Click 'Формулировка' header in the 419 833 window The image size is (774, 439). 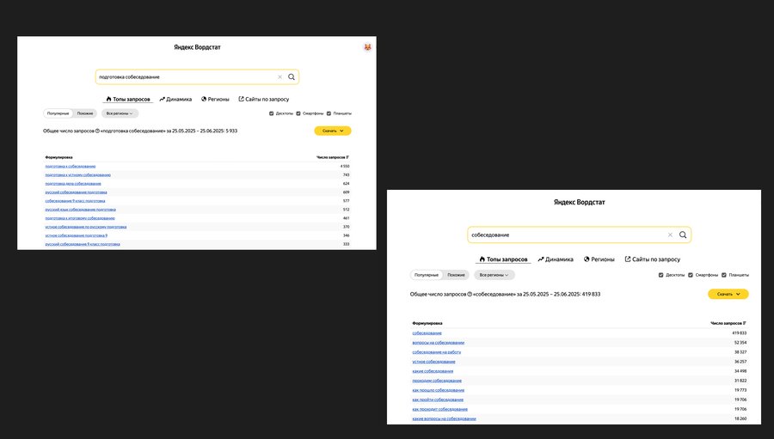pyautogui.click(x=427, y=324)
